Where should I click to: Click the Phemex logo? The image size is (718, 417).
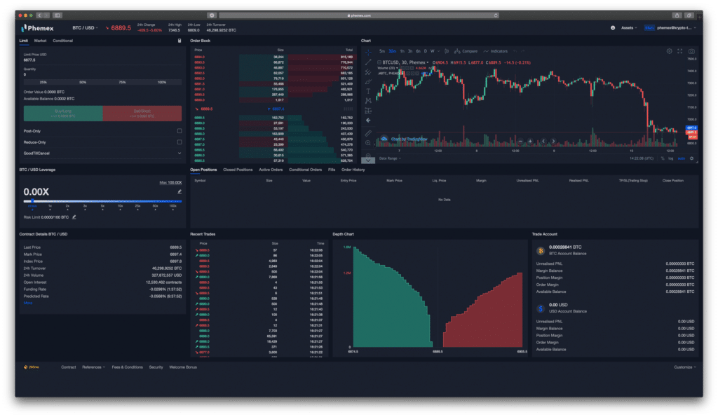click(36, 28)
